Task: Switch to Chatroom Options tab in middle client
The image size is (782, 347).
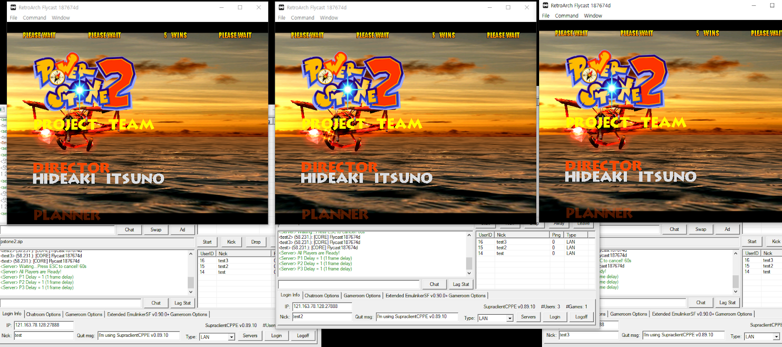Action: tap(322, 295)
